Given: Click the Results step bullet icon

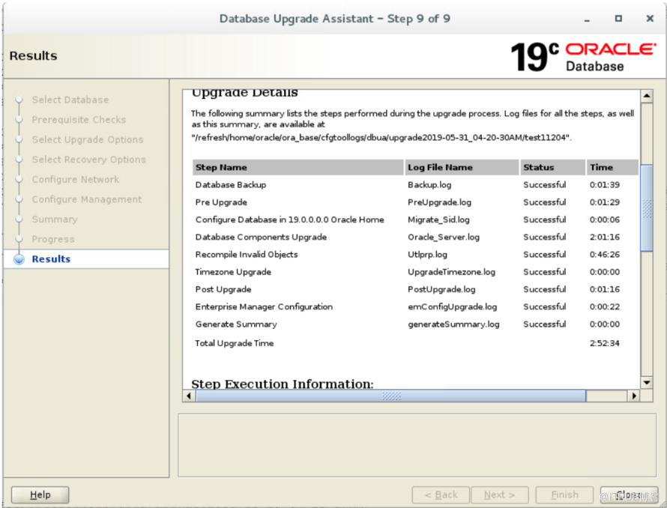Looking at the screenshot, I should click(19, 260).
